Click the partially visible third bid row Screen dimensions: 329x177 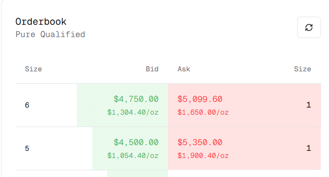[x=138, y=174]
